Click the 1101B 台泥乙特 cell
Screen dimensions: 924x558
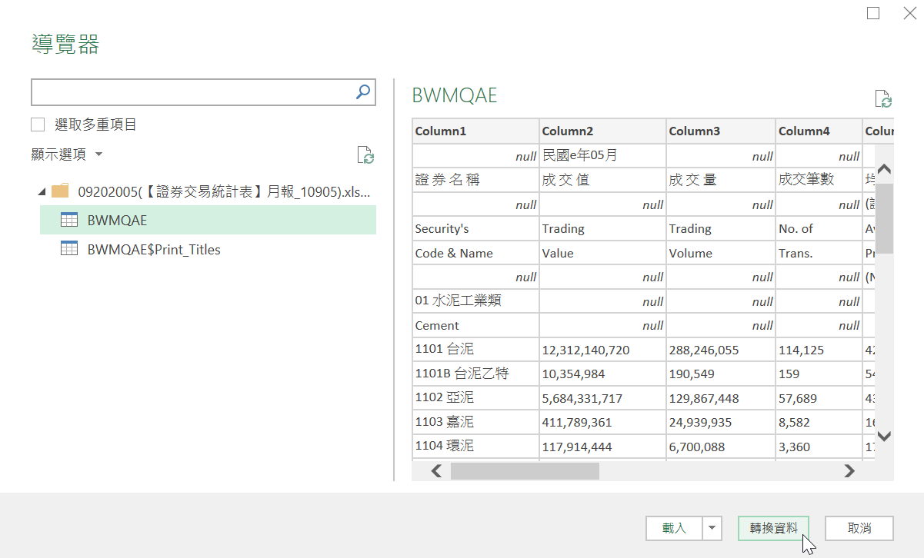pos(476,374)
